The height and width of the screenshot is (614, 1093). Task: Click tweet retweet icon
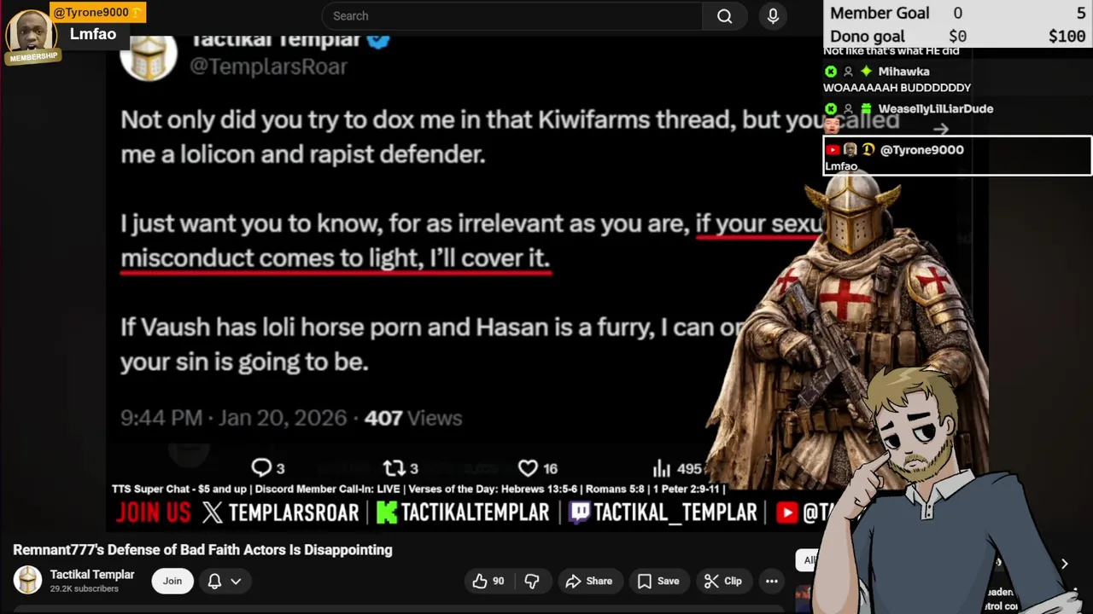(x=394, y=467)
